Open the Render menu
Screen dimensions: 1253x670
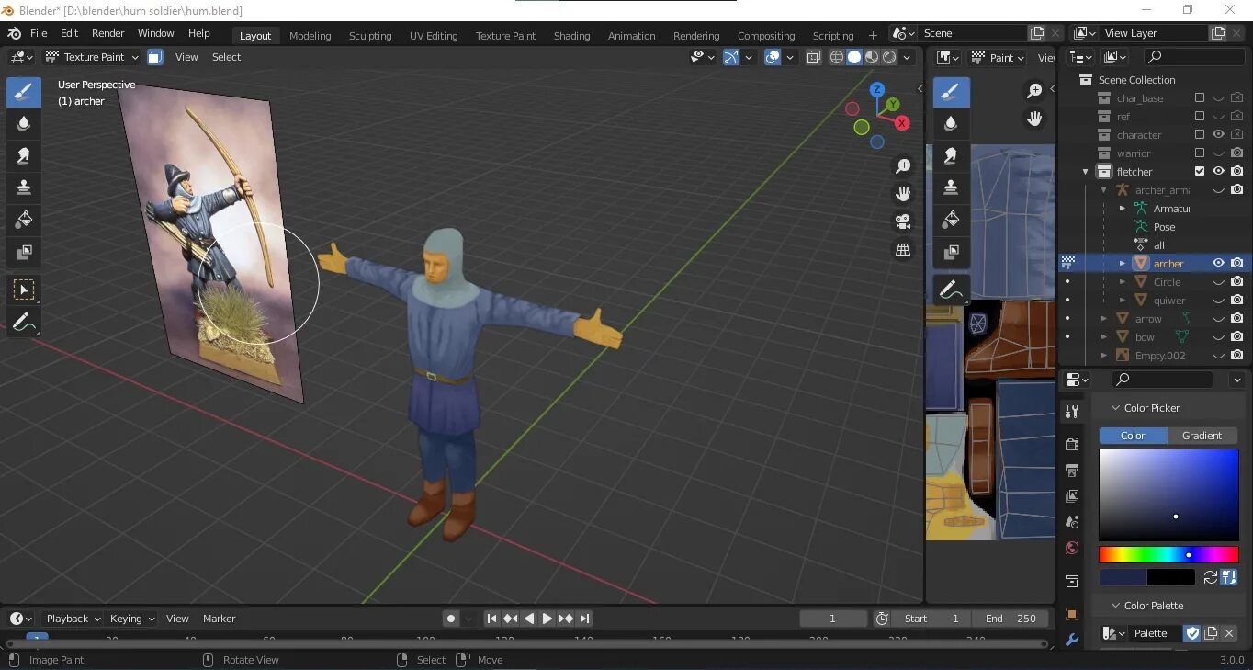(x=107, y=33)
